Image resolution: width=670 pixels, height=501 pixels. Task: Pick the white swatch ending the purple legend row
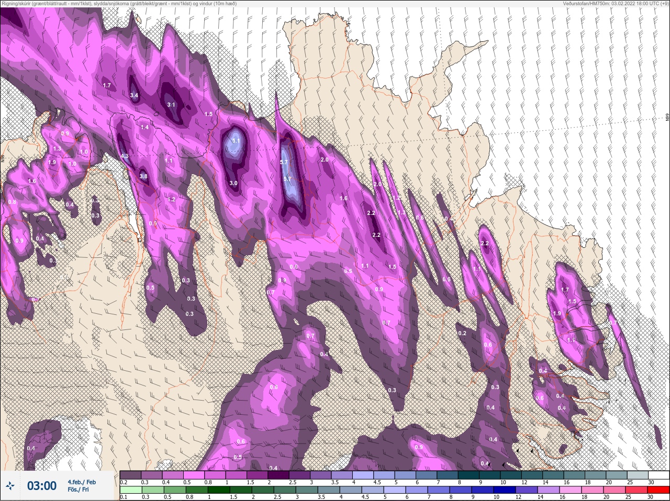(x=659, y=475)
